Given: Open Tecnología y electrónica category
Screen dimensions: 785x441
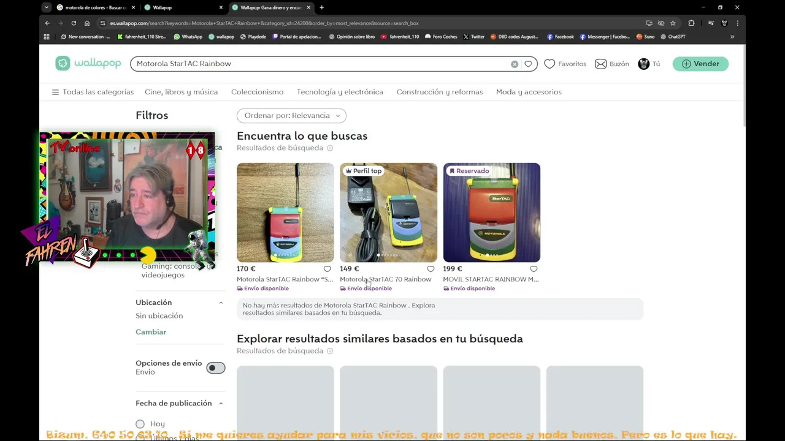Looking at the screenshot, I should (x=340, y=92).
